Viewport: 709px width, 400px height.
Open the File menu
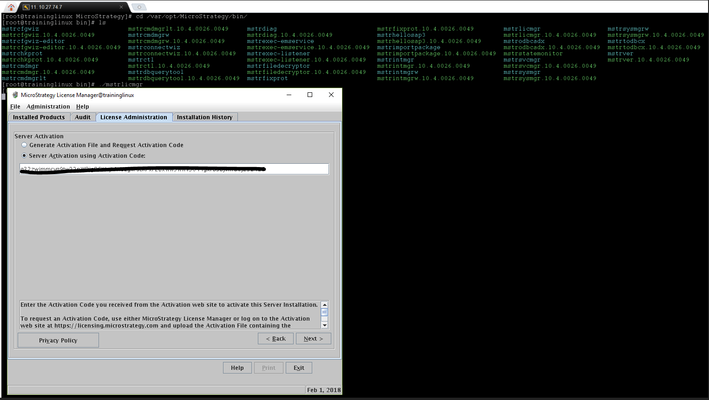(15, 107)
